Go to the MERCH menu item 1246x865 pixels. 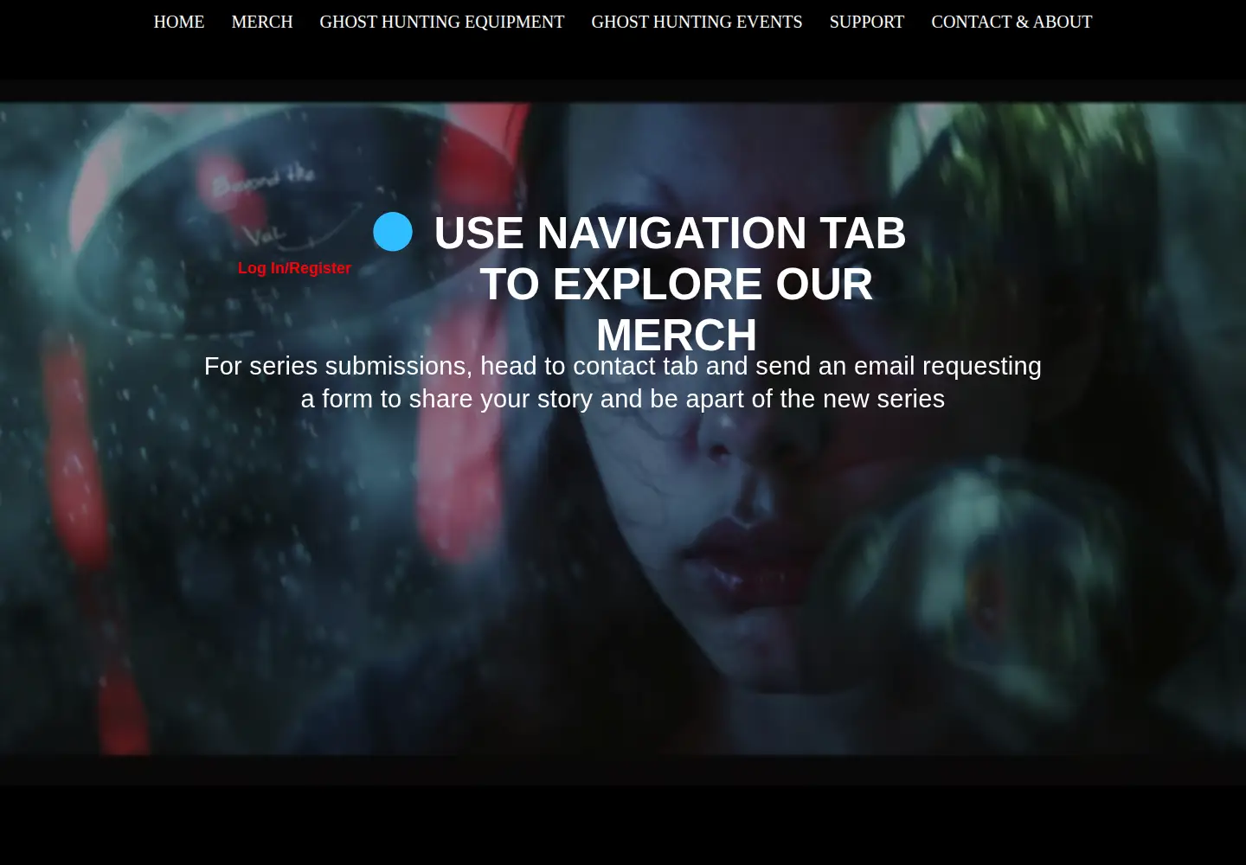coord(262,22)
